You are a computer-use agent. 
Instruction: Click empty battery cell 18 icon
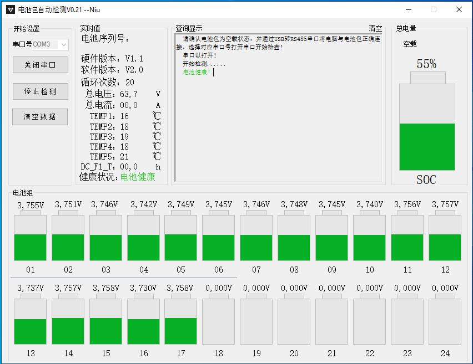[218, 321]
